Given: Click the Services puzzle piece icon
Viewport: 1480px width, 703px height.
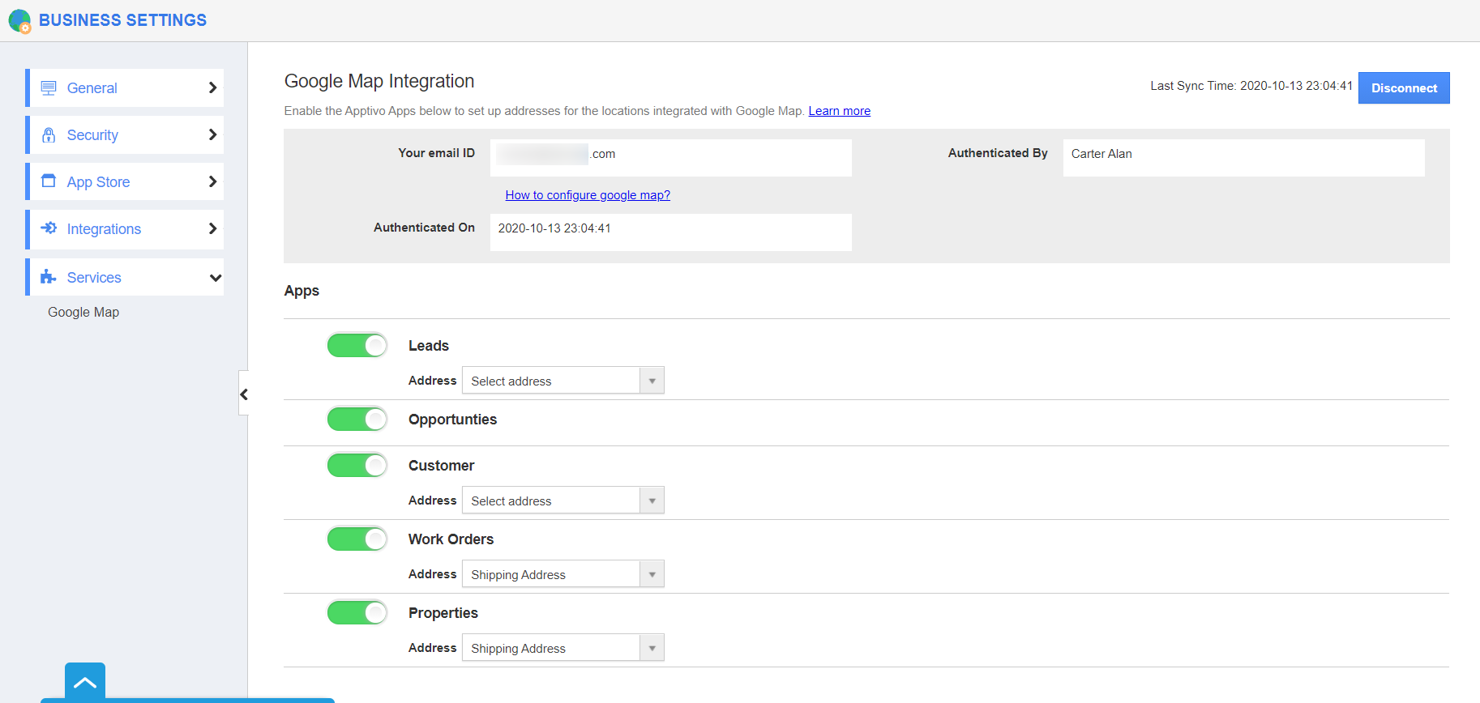Looking at the screenshot, I should point(49,276).
